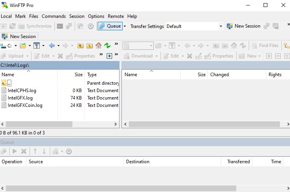Expand the local filter dropdown arrow
The width and height of the screenshot is (290, 192).
click(43, 45)
